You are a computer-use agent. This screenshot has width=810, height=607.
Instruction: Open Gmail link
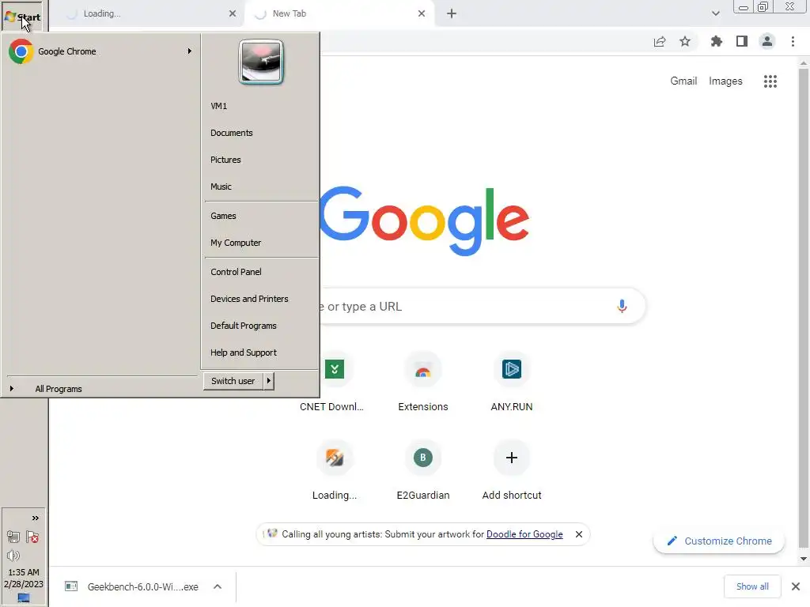[x=683, y=81]
